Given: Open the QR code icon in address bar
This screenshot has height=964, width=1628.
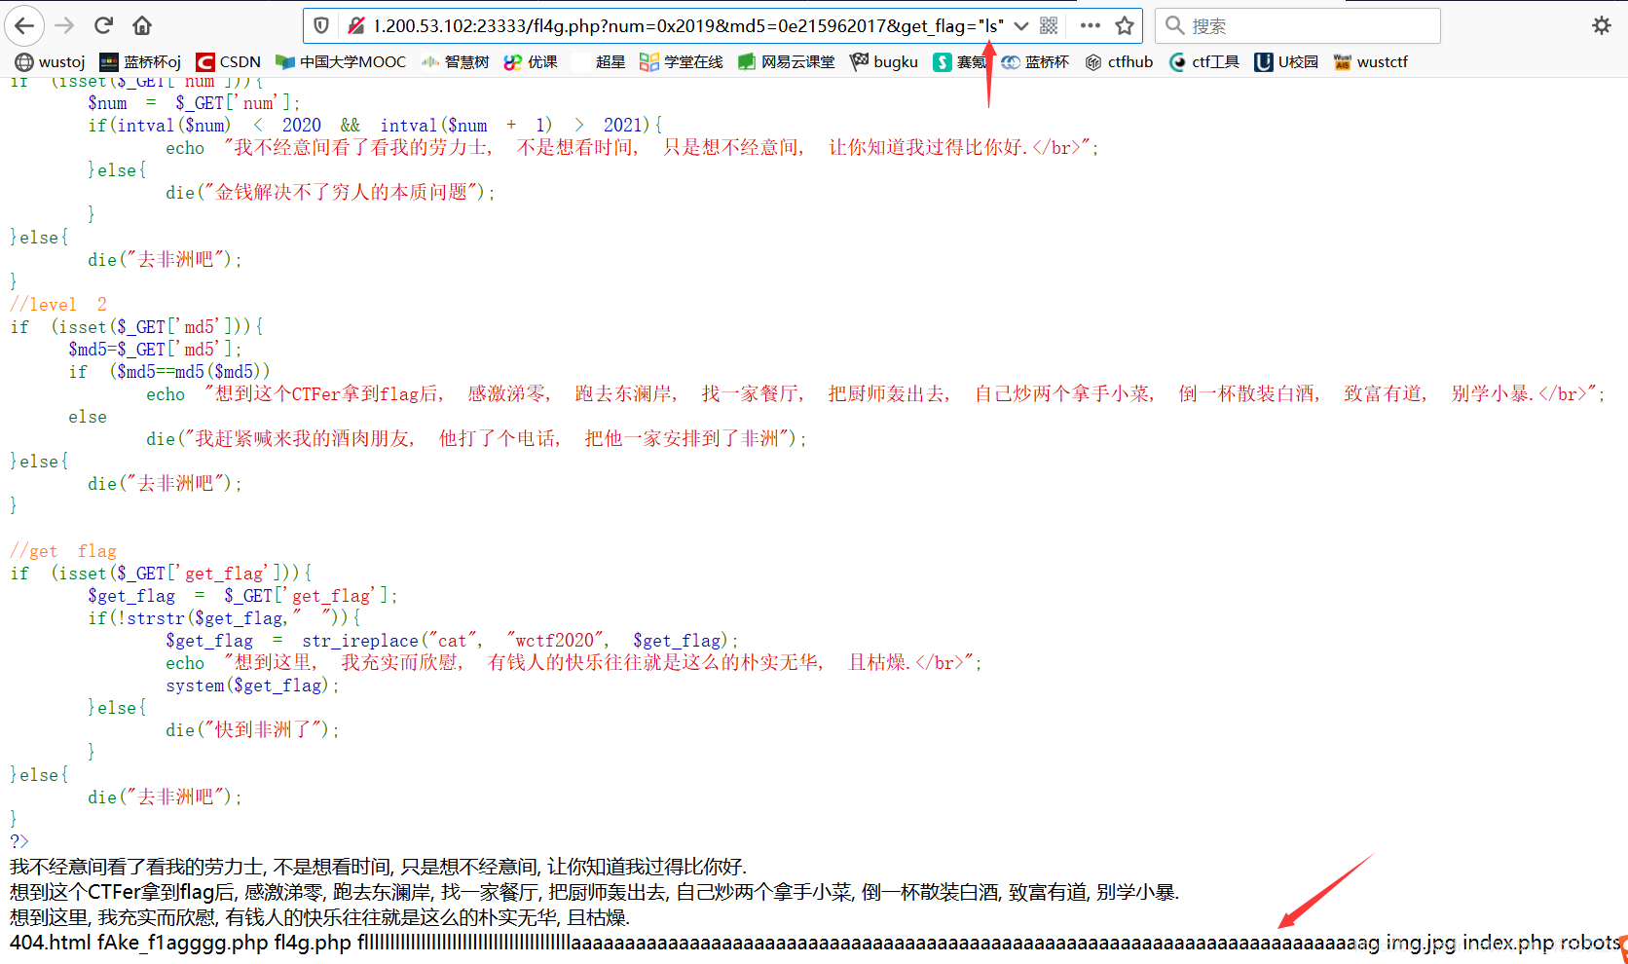Looking at the screenshot, I should (1049, 25).
